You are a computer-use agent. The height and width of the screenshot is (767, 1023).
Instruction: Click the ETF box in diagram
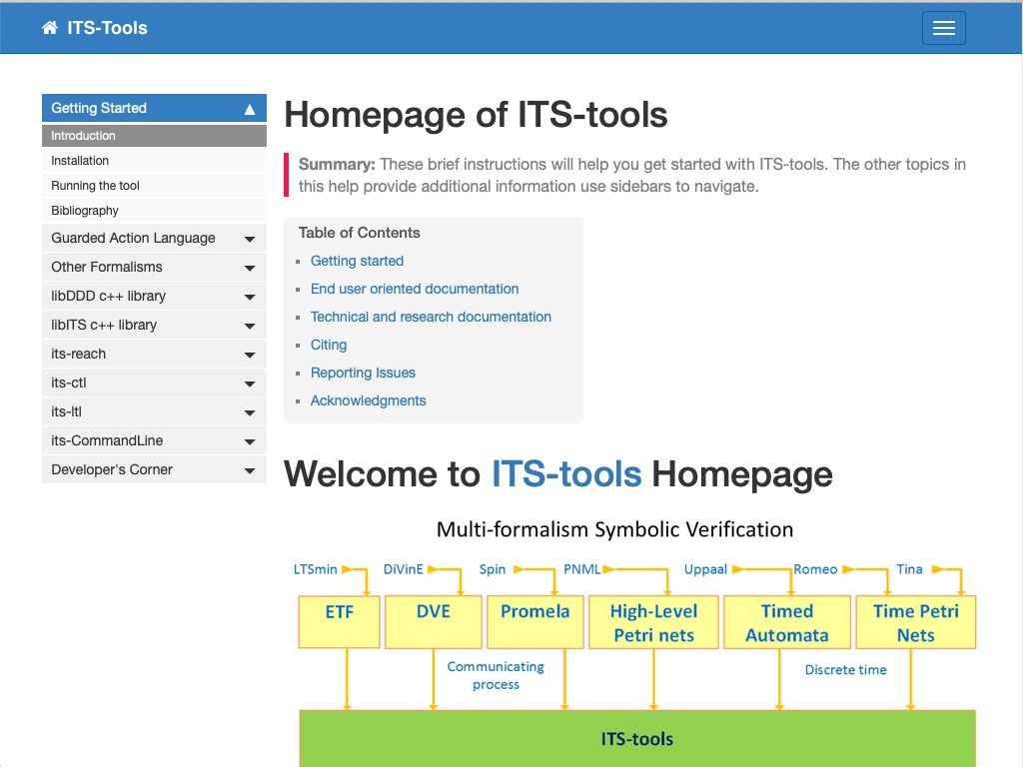[340, 621]
